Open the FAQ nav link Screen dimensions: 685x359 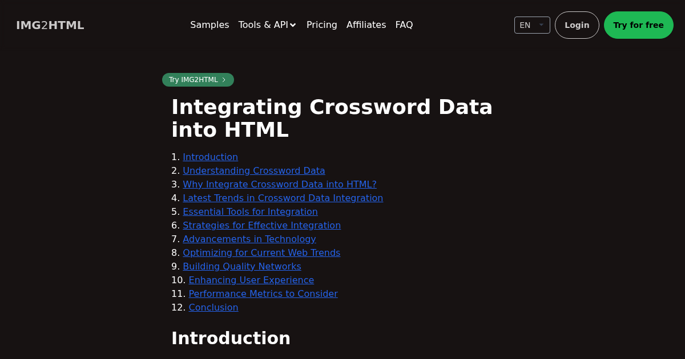[x=404, y=25]
